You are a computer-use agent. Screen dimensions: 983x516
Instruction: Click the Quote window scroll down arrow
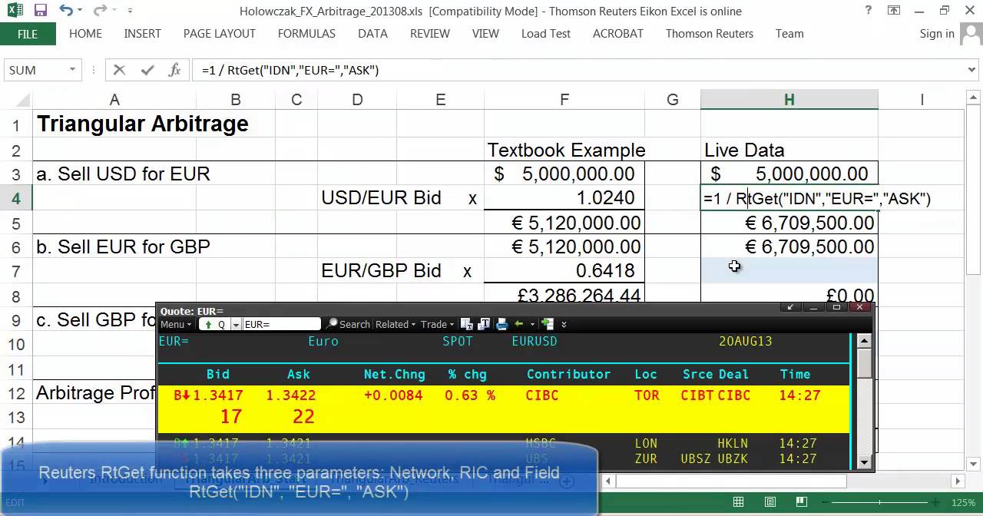click(864, 462)
